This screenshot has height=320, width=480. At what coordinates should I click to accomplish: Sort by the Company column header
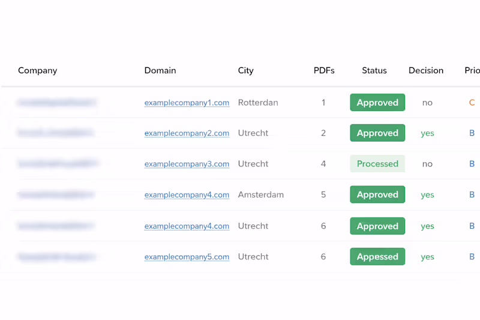point(37,70)
